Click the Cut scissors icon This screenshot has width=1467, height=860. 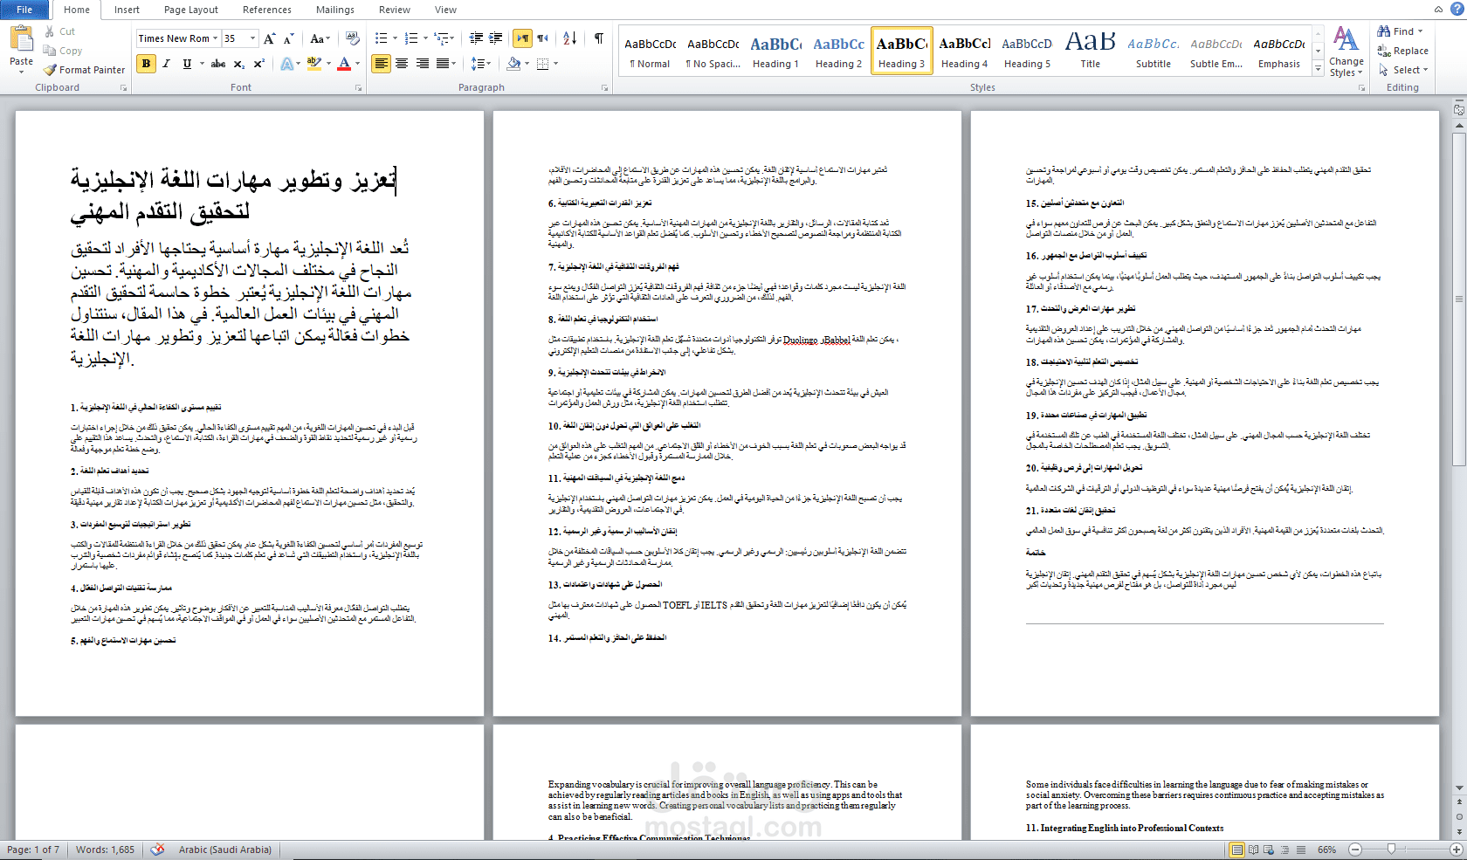coord(50,31)
